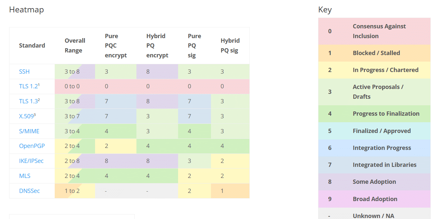Open the TLS 1.3 standard link
Image resolution: width=434 pixels, height=219 pixels.
pos(28,101)
